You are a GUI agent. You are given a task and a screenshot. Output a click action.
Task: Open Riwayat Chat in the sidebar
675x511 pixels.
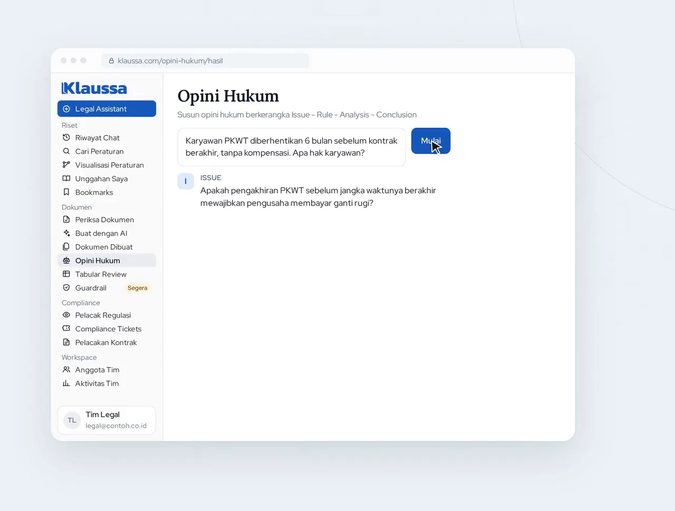(107, 137)
